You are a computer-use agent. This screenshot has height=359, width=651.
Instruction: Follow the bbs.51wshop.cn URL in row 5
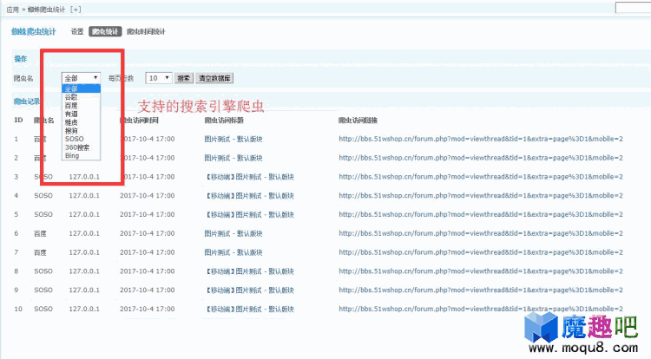(481, 215)
